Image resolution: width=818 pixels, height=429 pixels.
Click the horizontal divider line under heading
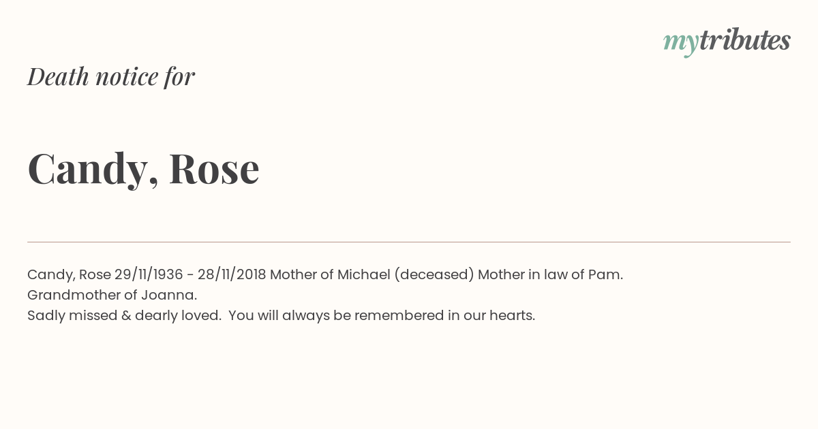click(x=409, y=242)
